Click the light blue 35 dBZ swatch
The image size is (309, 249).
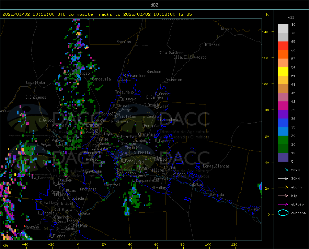[283, 132]
